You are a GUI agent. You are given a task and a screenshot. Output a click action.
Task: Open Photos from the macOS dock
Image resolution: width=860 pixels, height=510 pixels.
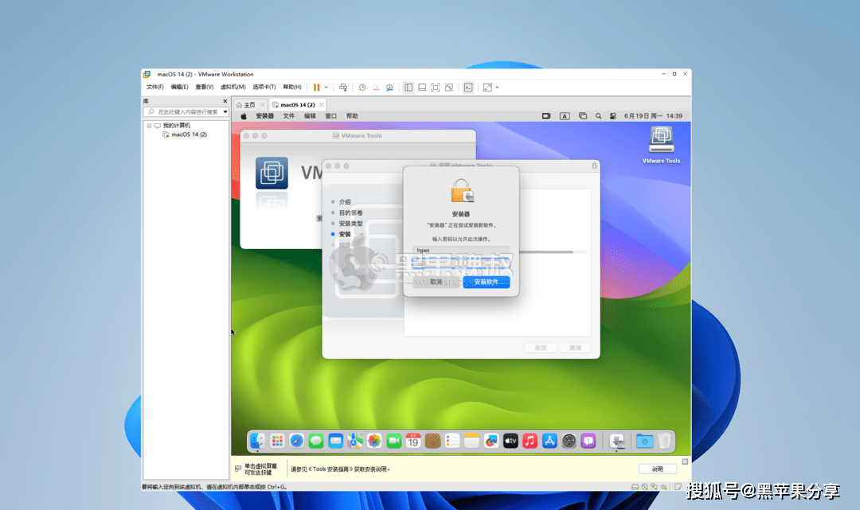(x=374, y=441)
